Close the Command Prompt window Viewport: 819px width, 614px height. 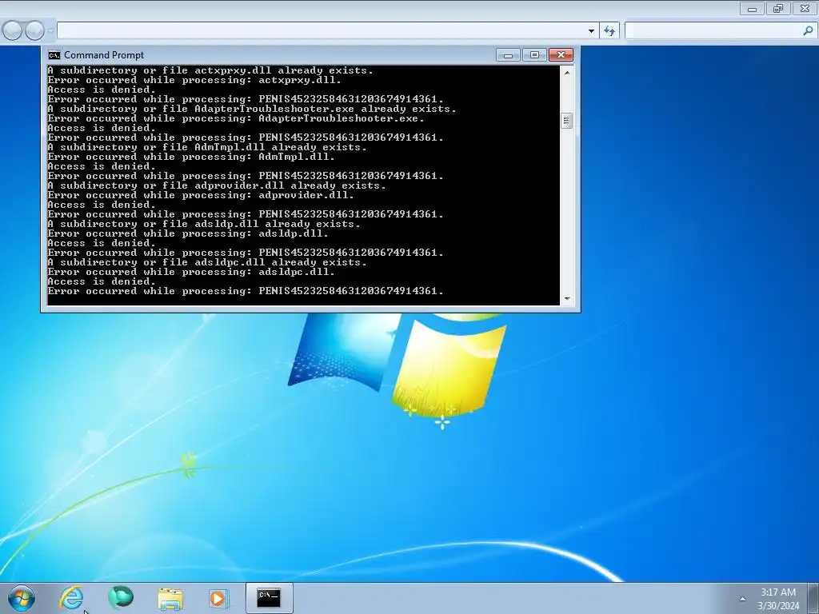[x=561, y=55]
